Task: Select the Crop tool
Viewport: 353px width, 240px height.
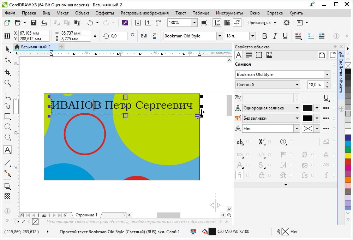Action: click(x=8, y=72)
